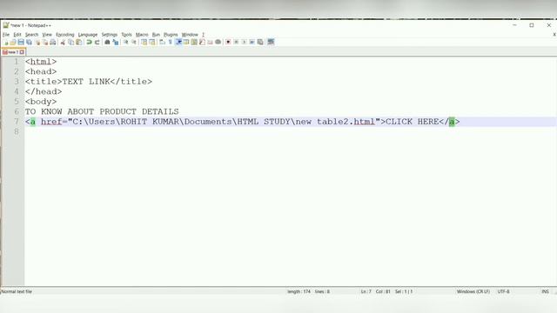Image resolution: width=557 pixels, height=313 pixels.
Task: Click the 'TO KNOW ABOUT PRODUCT DETAILS' line
Action: click(x=102, y=111)
